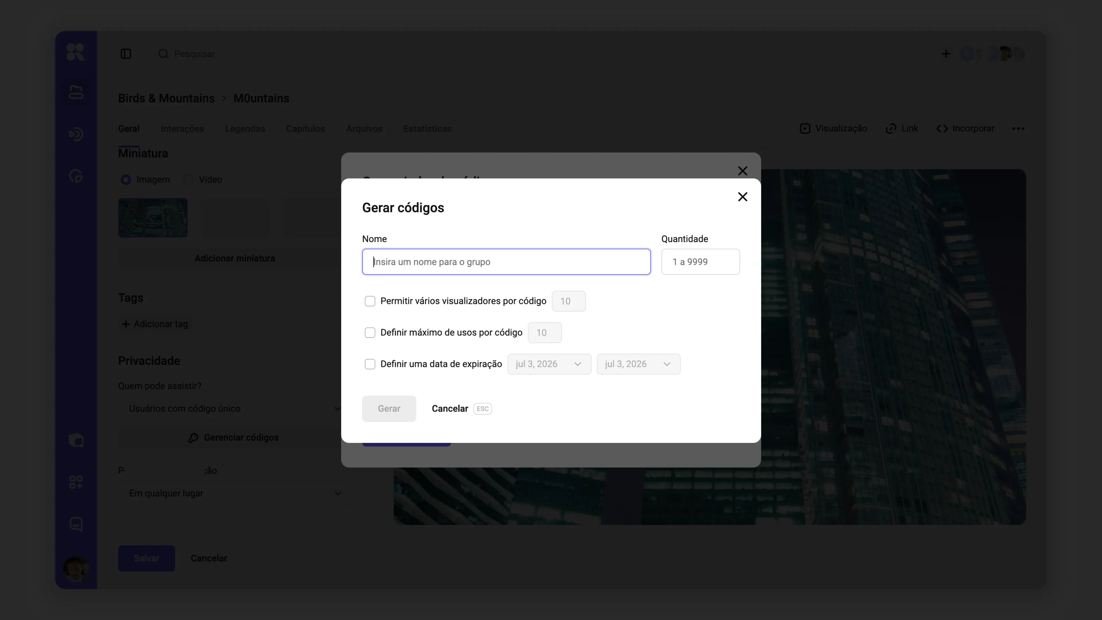The height and width of the screenshot is (620, 1102).
Task: Open the first expiration date dropdown
Action: (x=549, y=364)
